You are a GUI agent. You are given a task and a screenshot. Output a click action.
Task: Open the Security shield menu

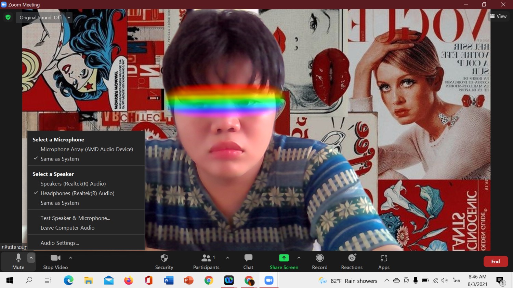point(164,262)
